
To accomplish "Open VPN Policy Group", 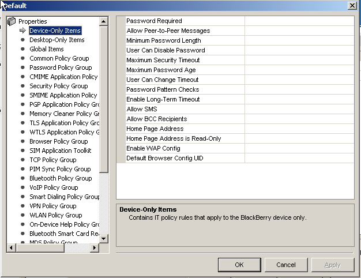I will click(53, 206).
